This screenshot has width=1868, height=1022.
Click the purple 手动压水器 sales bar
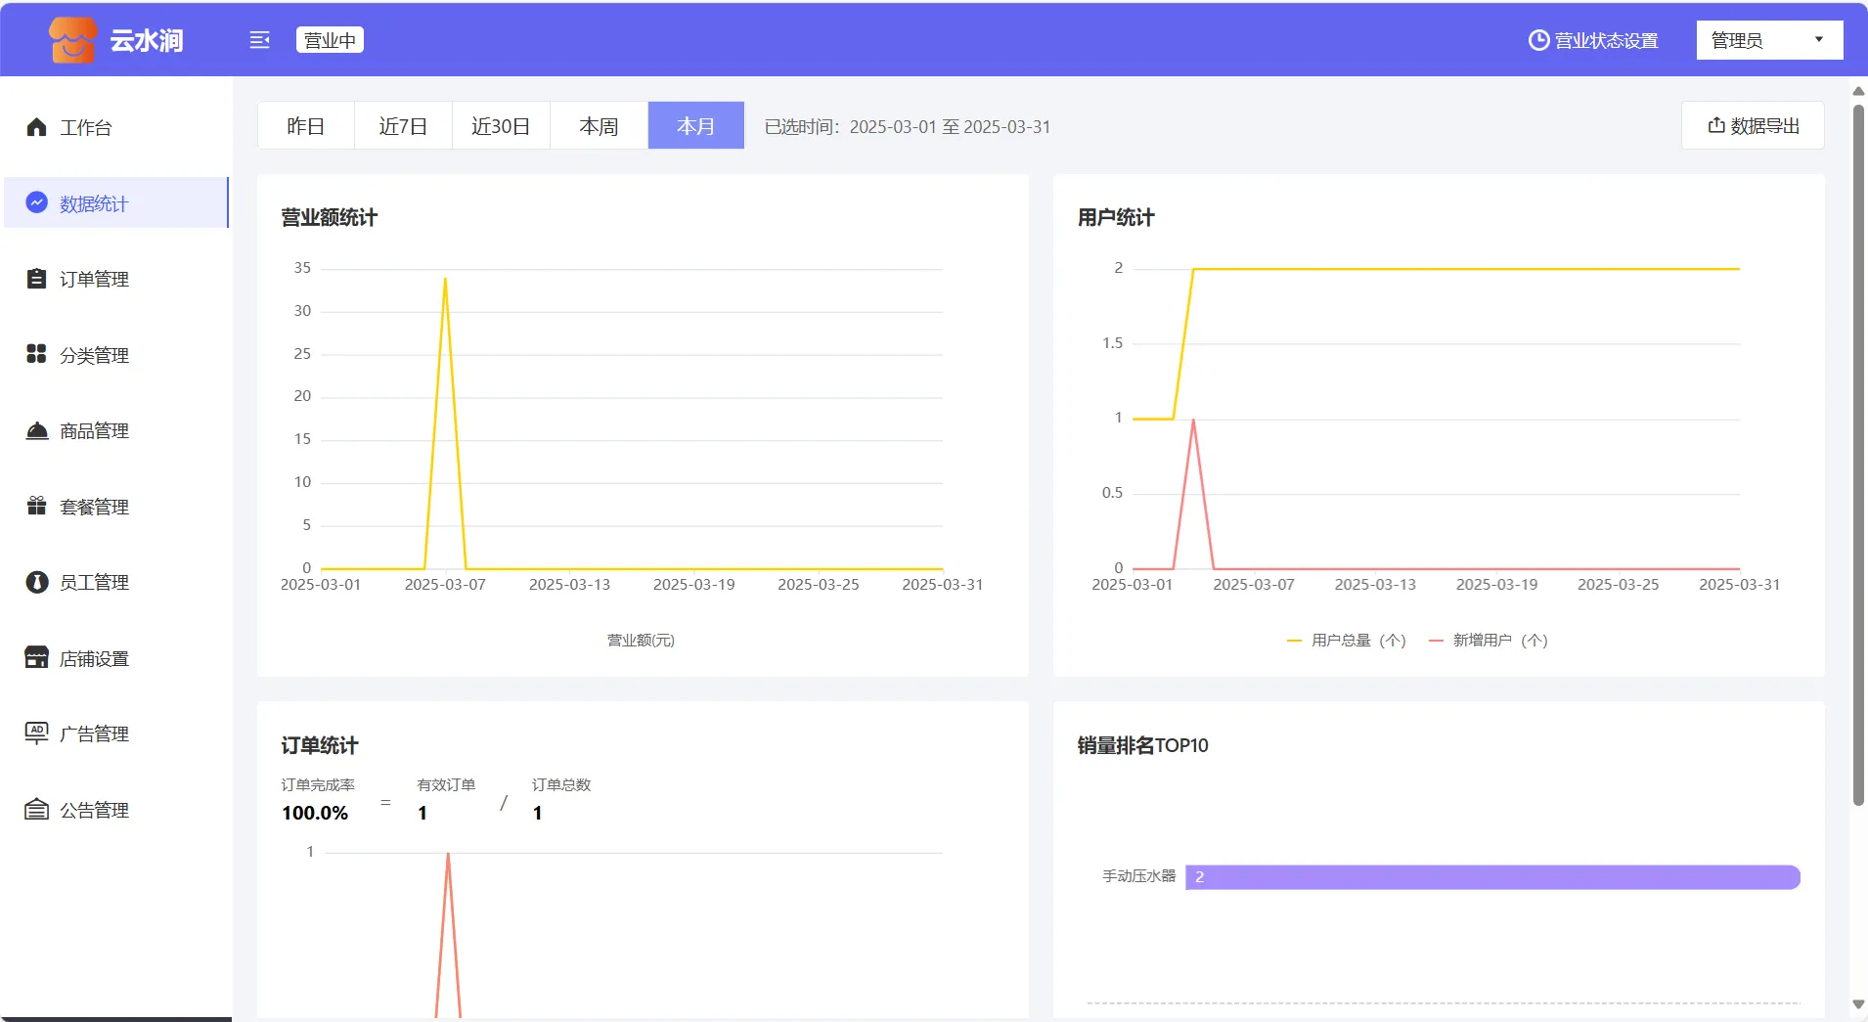[1491, 877]
